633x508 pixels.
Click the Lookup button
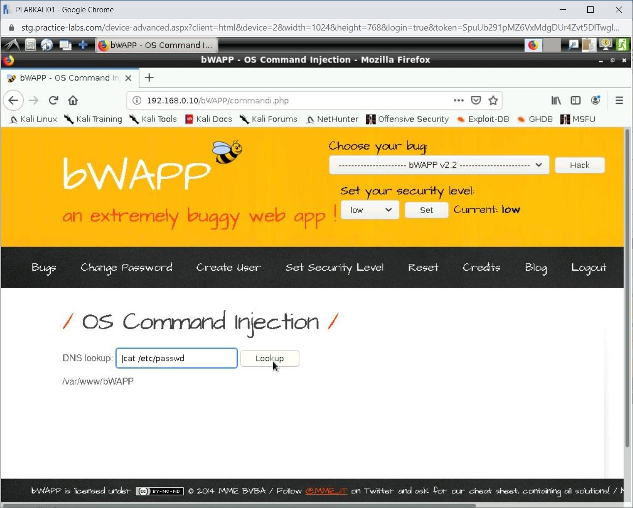tap(269, 358)
